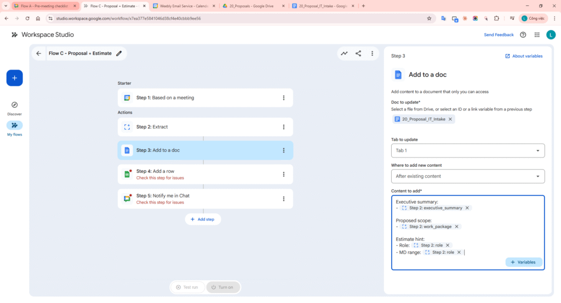Go back using the arrow beside flow title
This screenshot has height=303, width=561.
38,54
